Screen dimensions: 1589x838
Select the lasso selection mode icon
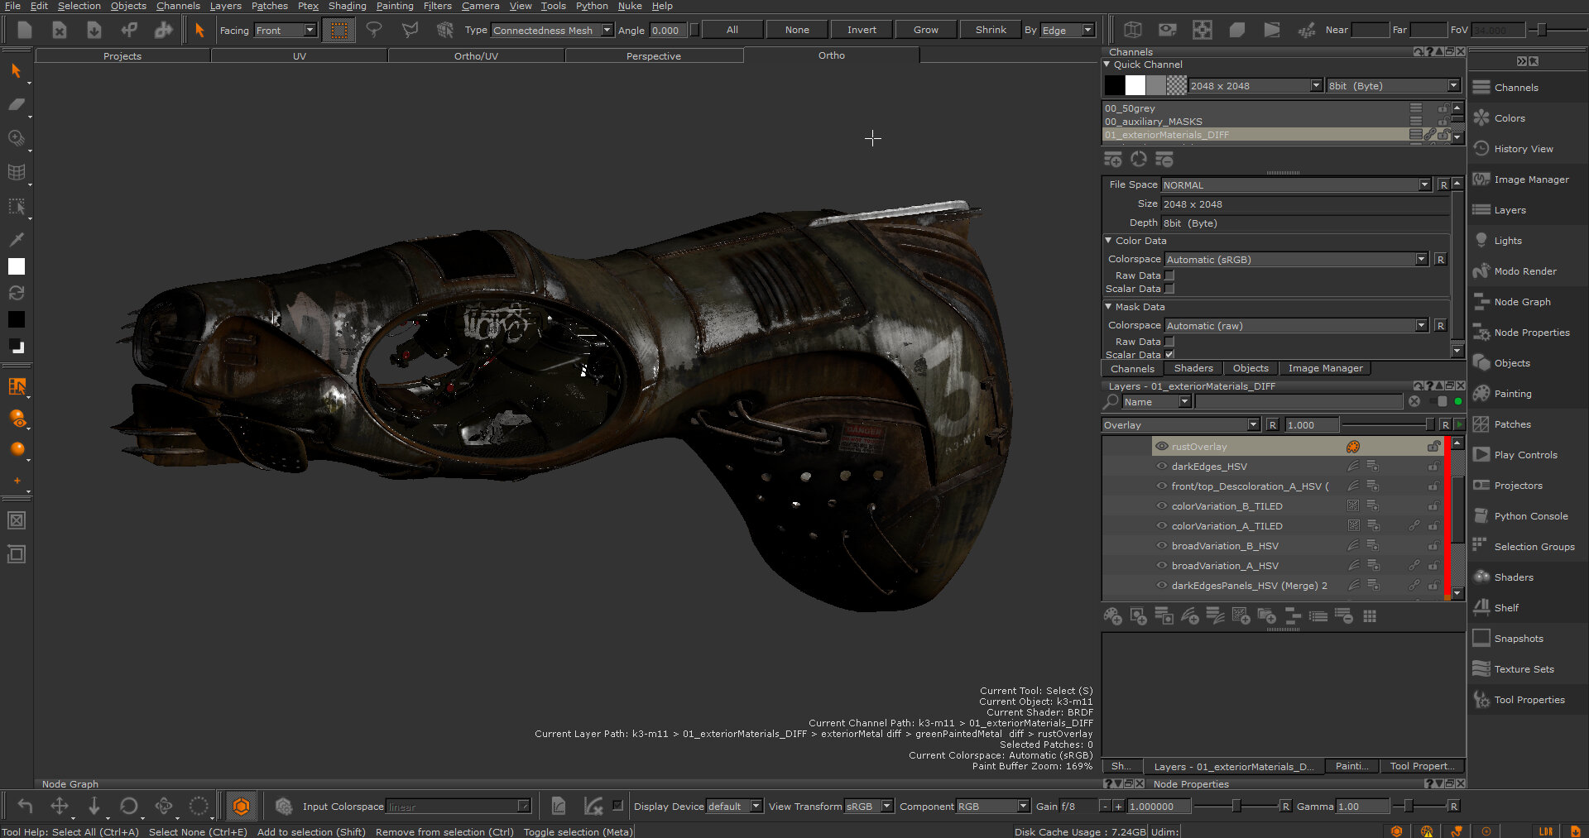pyautogui.click(x=374, y=30)
